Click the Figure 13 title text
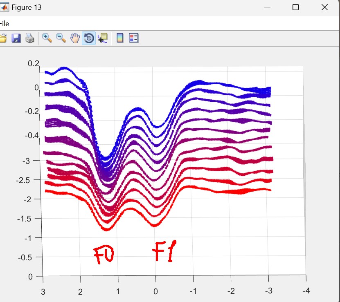The width and height of the screenshot is (340, 302). point(26,7)
